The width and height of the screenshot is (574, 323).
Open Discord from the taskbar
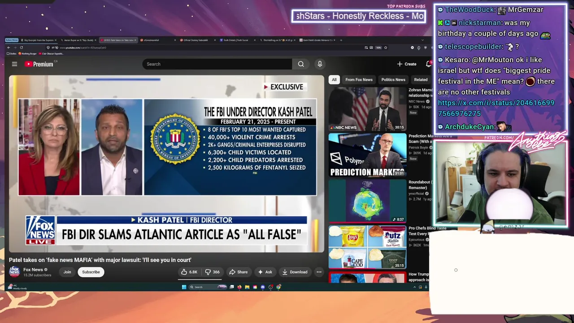coord(263,287)
